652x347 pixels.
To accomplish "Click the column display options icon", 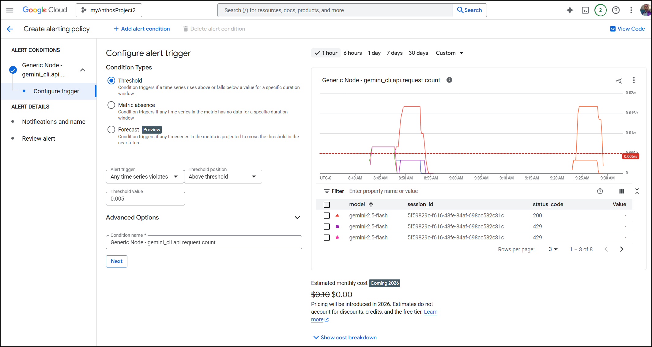I will point(621,191).
